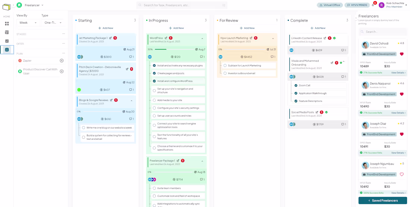Check Subtask for Launch Marketing
Screen dimensions: 410x207
tap(225, 65)
